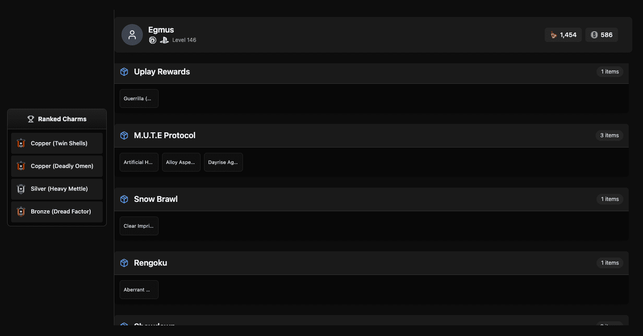Click the M.U.T.E Protocol box icon

(x=124, y=135)
